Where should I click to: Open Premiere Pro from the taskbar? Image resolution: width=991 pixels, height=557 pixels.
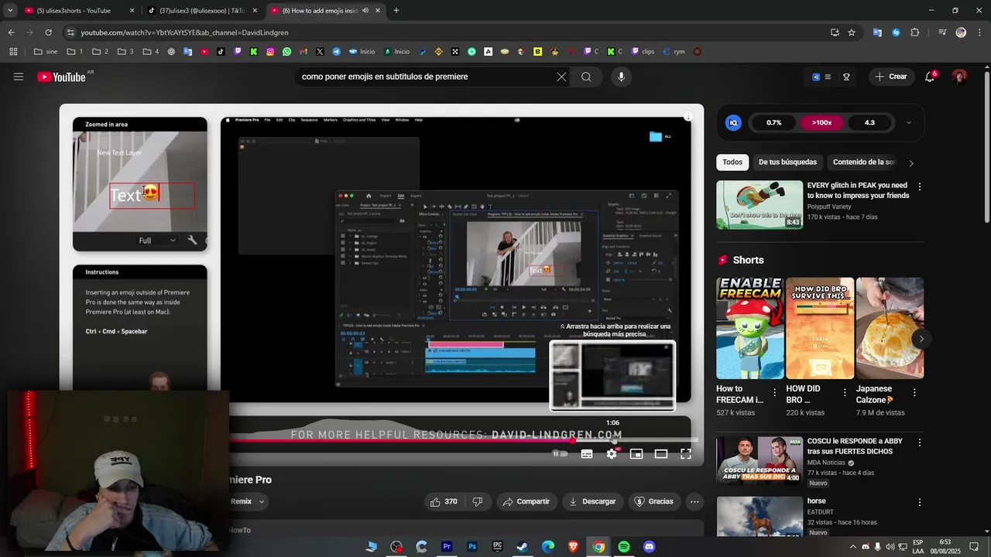[x=447, y=547]
